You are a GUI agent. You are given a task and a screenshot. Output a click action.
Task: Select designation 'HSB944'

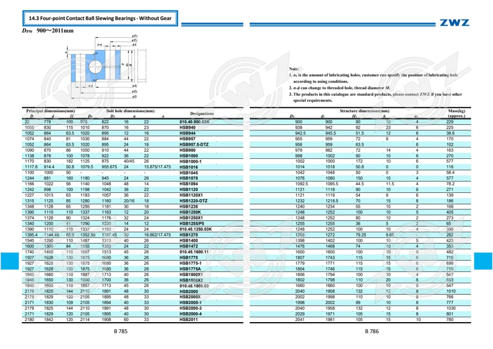187,133
